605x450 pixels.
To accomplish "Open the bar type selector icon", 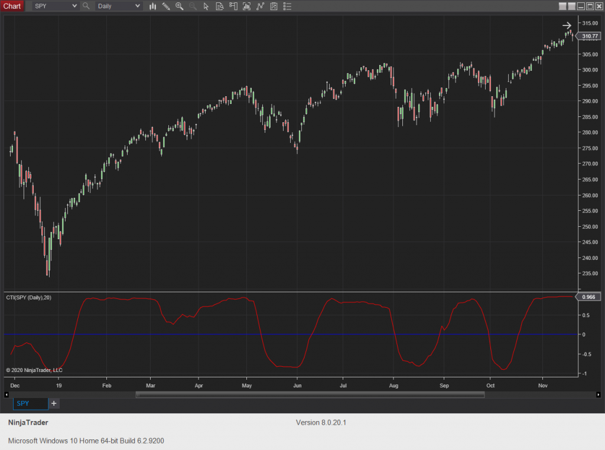I will pyautogui.click(x=154, y=6).
